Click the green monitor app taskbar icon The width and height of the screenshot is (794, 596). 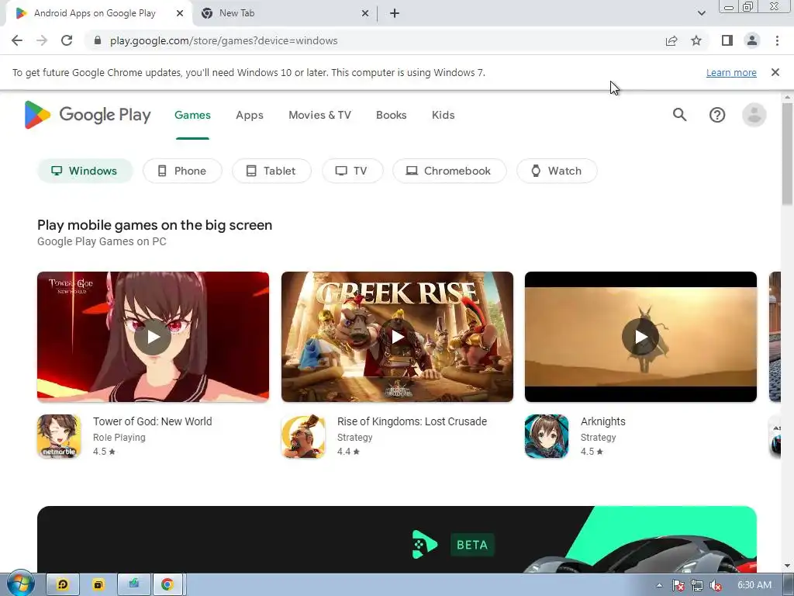[133, 585]
